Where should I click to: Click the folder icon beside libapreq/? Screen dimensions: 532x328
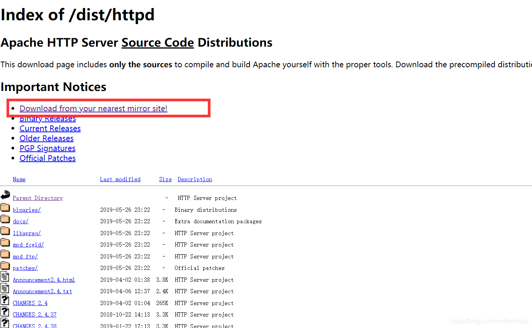(5, 231)
